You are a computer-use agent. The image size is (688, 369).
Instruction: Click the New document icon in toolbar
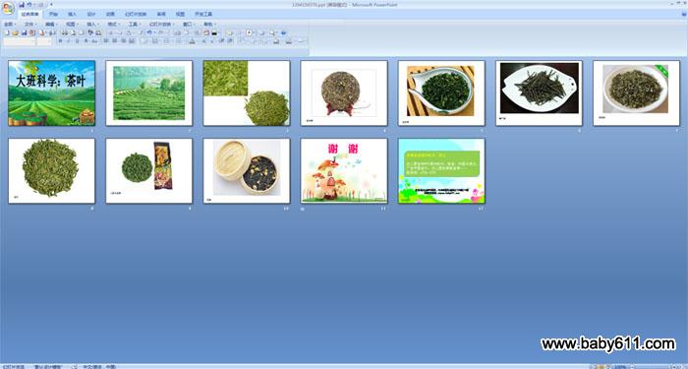pyautogui.click(x=7, y=32)
